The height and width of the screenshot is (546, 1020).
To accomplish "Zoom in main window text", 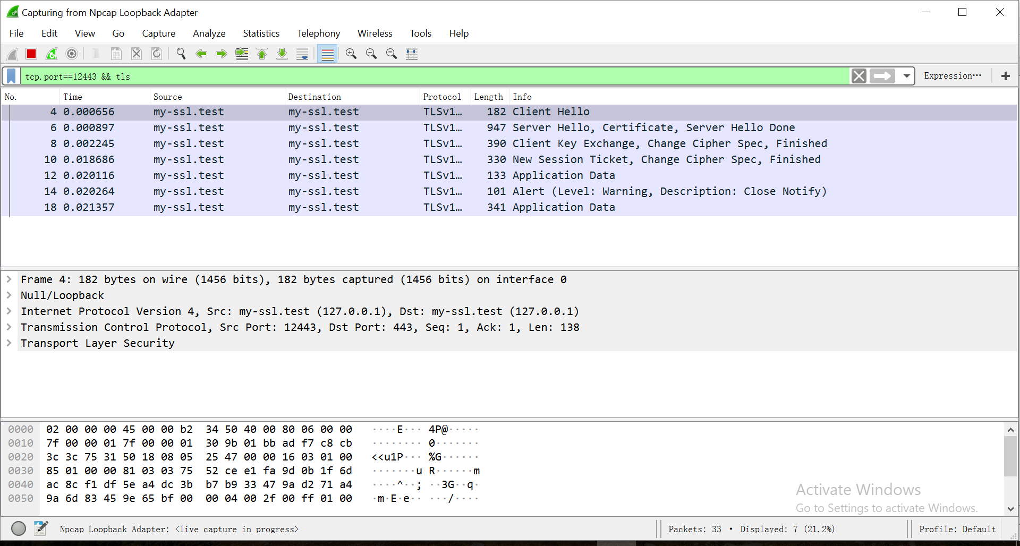I will (x=351, y=54).
